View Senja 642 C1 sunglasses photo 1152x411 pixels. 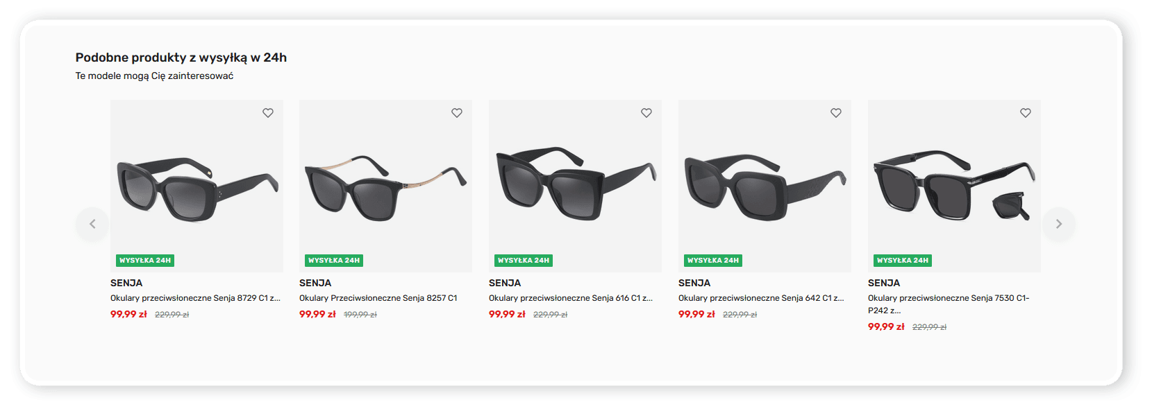(765, 187)
